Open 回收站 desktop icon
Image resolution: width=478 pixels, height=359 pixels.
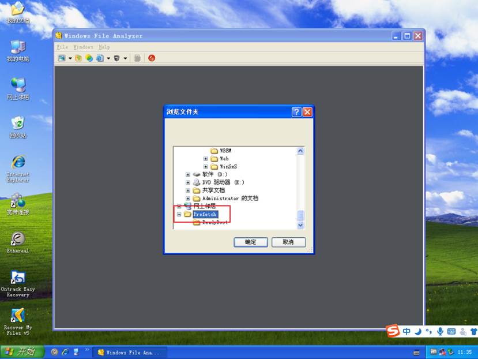click(x=18, y=128)
